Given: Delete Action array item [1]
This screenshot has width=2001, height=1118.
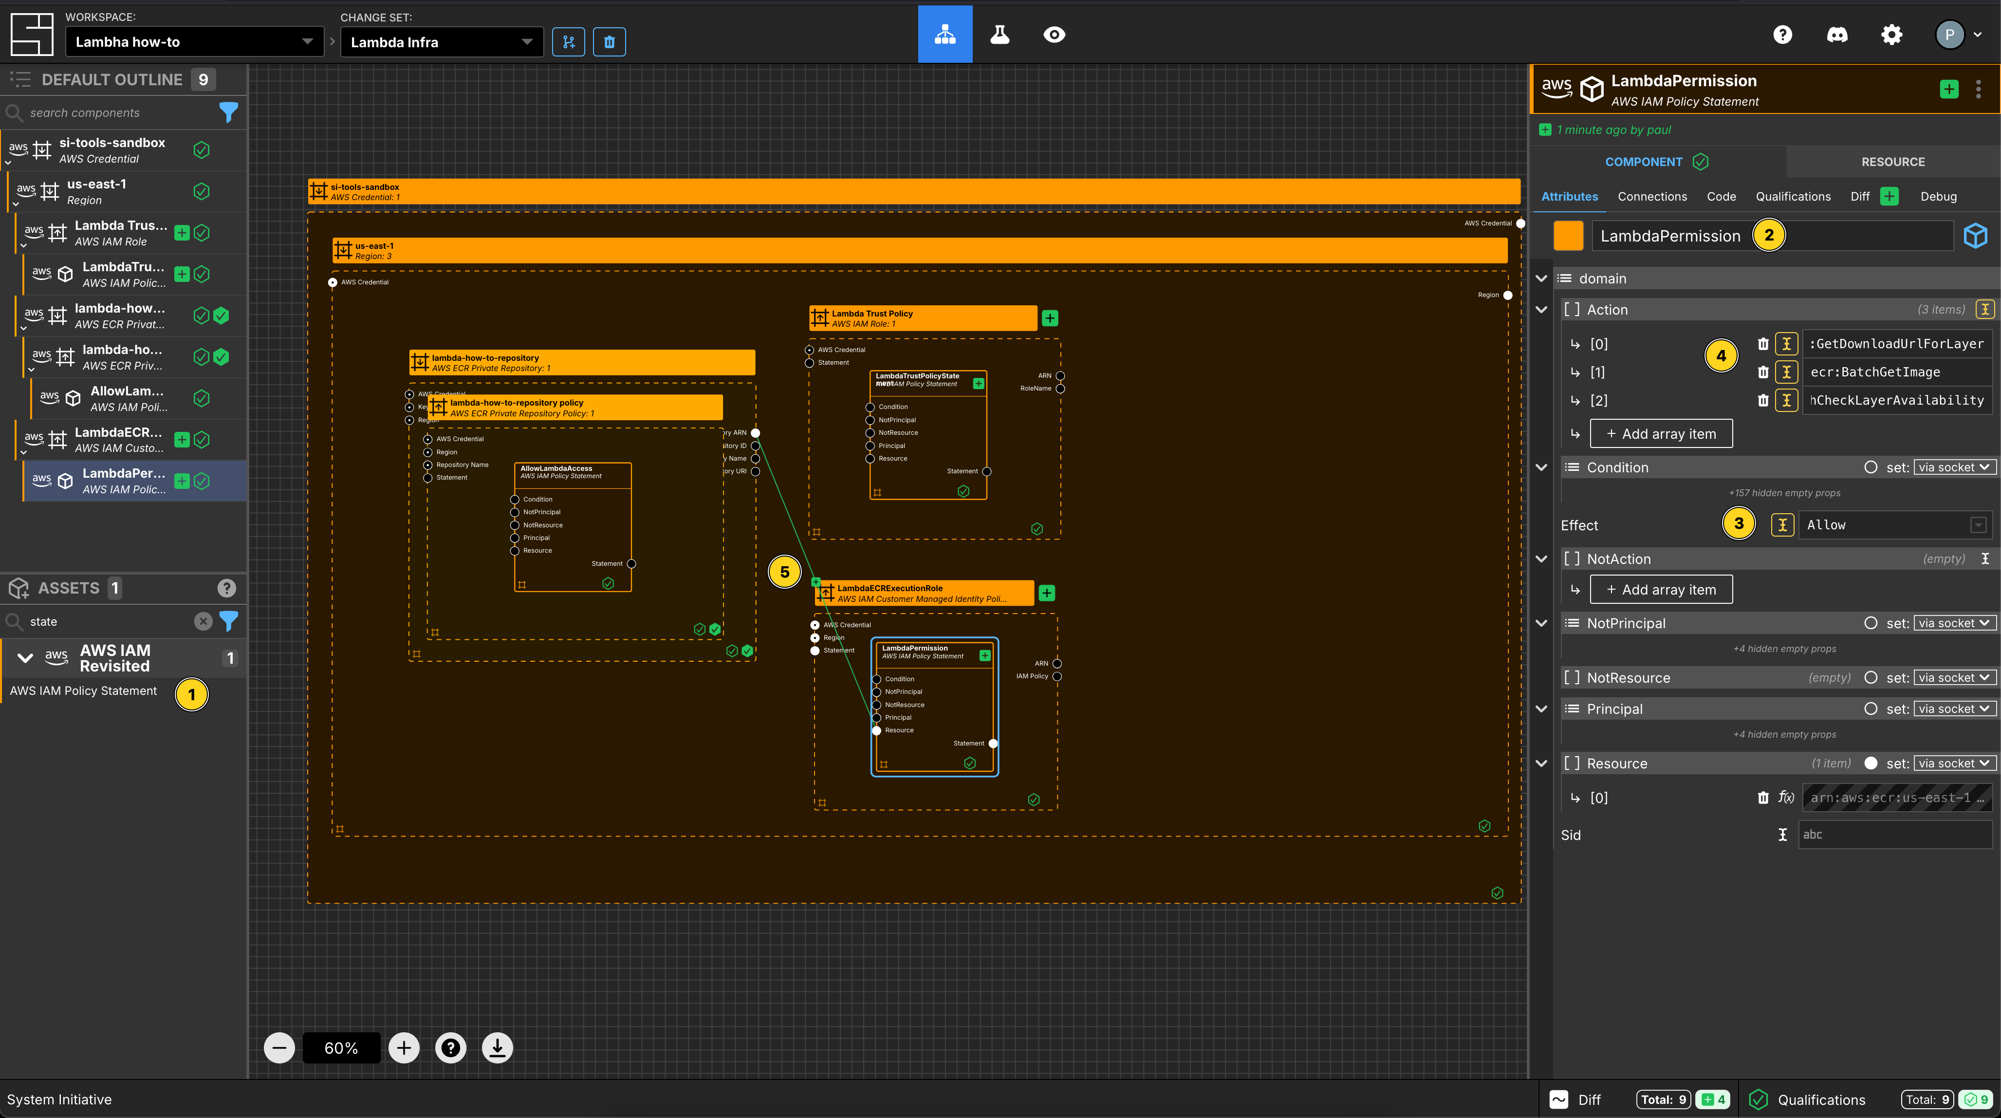Looking at the screenshot, I should click(1763, 372).
